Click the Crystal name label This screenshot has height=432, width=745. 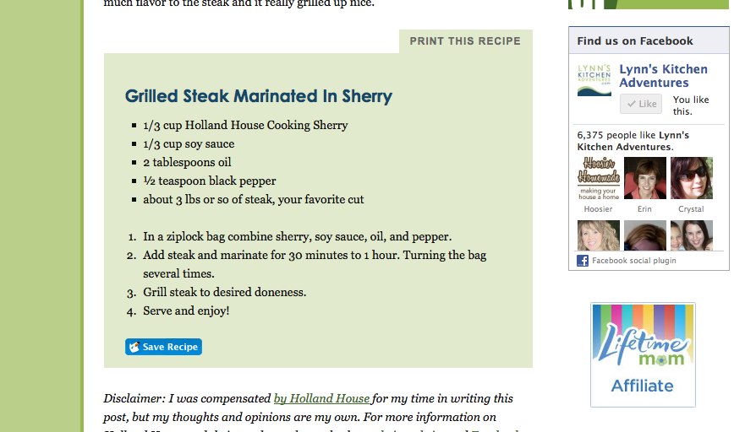pos(692,209)
